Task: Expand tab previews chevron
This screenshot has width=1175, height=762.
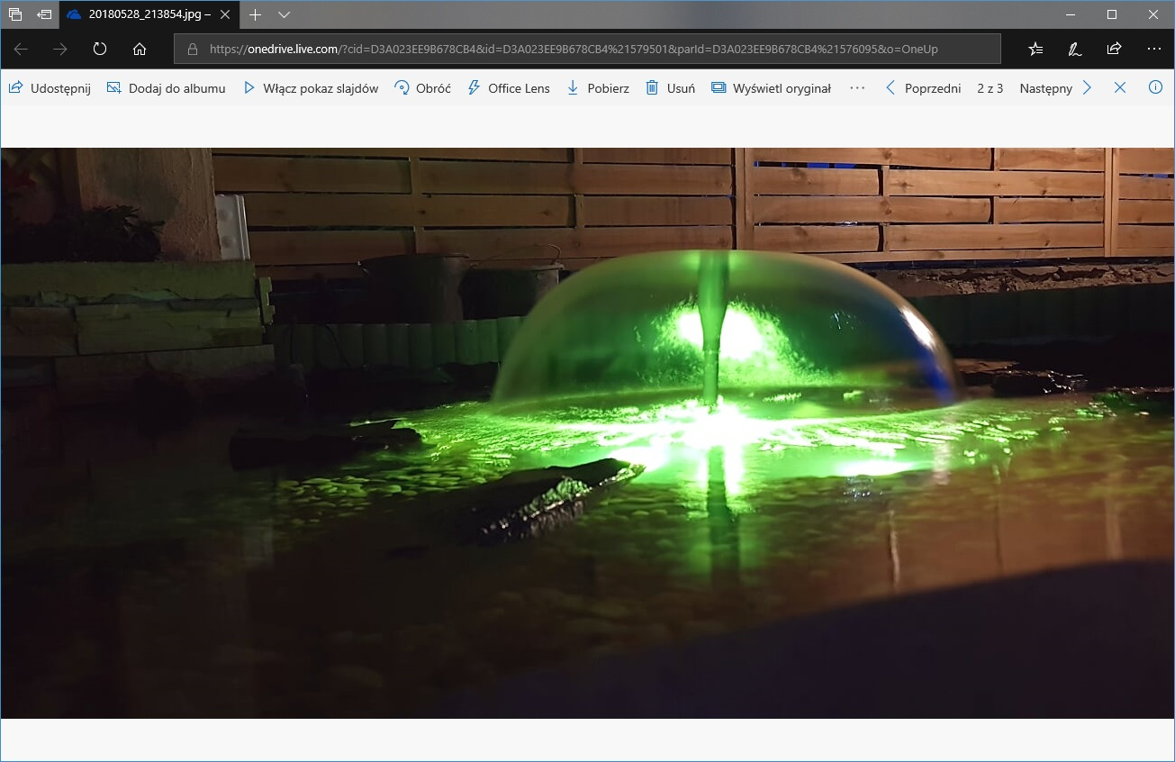Action: point(285,14)
